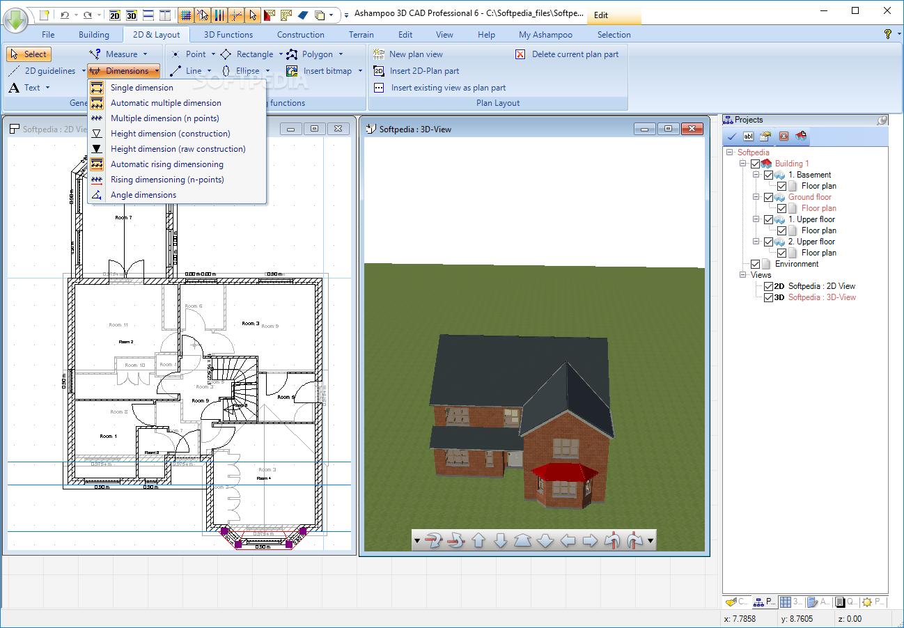Switch to the gear P... bottom panel tab

[x=875, y=602]
